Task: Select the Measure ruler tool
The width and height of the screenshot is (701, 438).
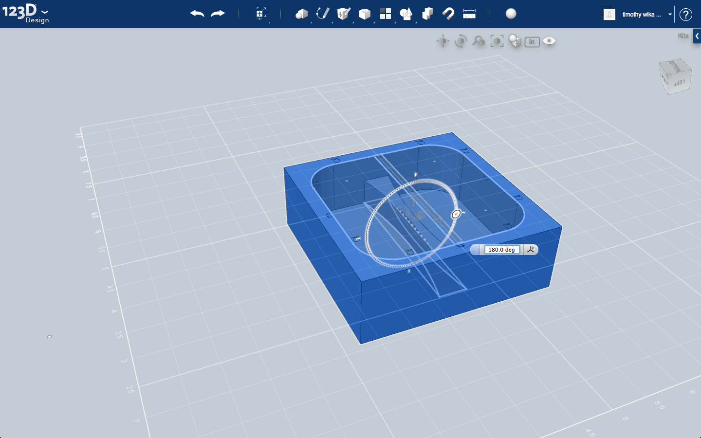Action: 469,14
